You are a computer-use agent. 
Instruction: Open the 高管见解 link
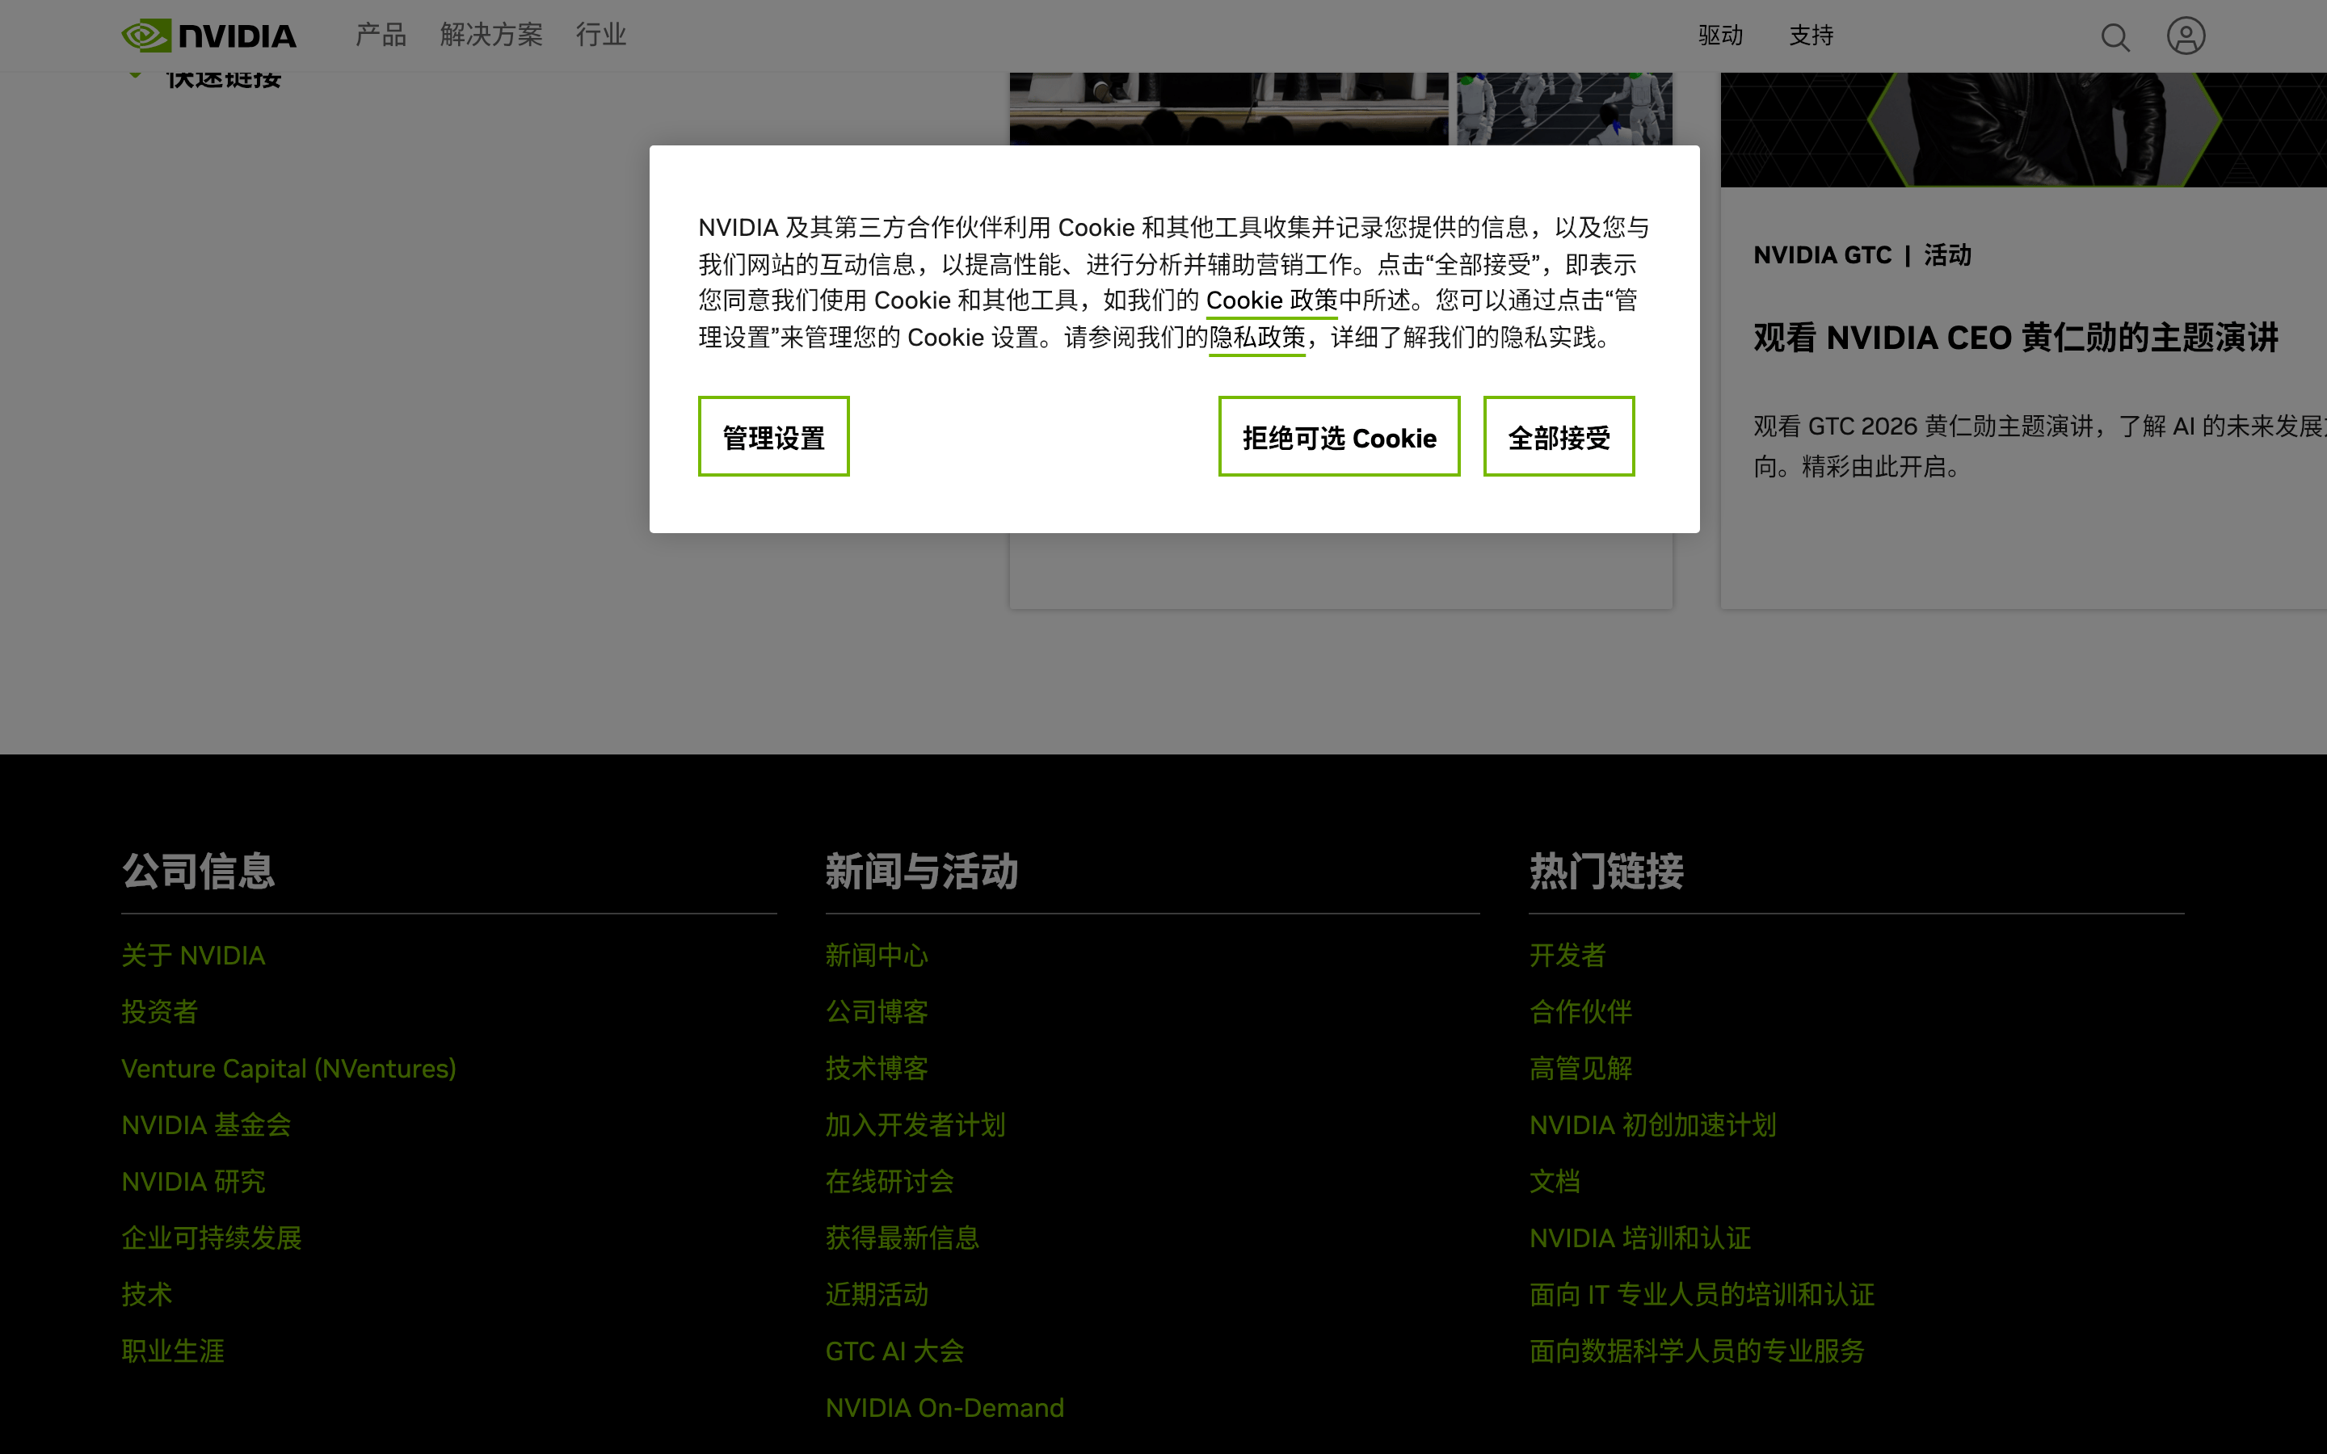(x=1580, y=1069)
